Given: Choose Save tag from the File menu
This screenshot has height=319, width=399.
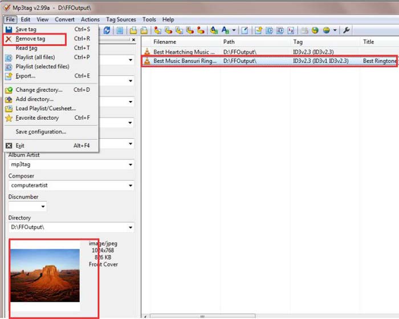Looking at the screenshot, I should (x=51, y=29).
